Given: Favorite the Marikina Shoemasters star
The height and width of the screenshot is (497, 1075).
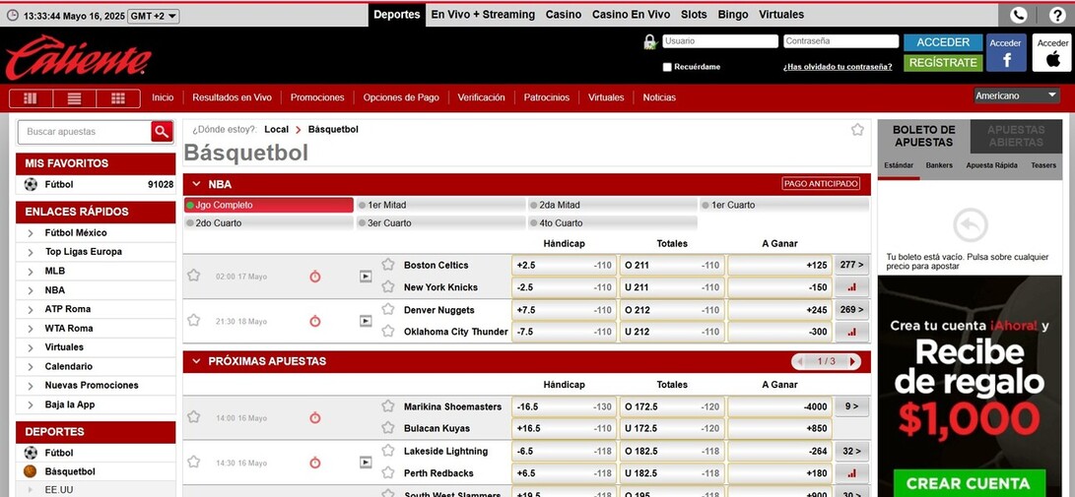Looking at the screenshot, I should point(388,405).
